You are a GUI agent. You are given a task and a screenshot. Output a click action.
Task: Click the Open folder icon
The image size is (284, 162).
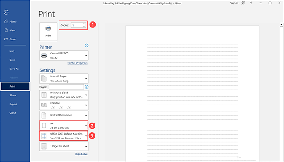(6, 39)
